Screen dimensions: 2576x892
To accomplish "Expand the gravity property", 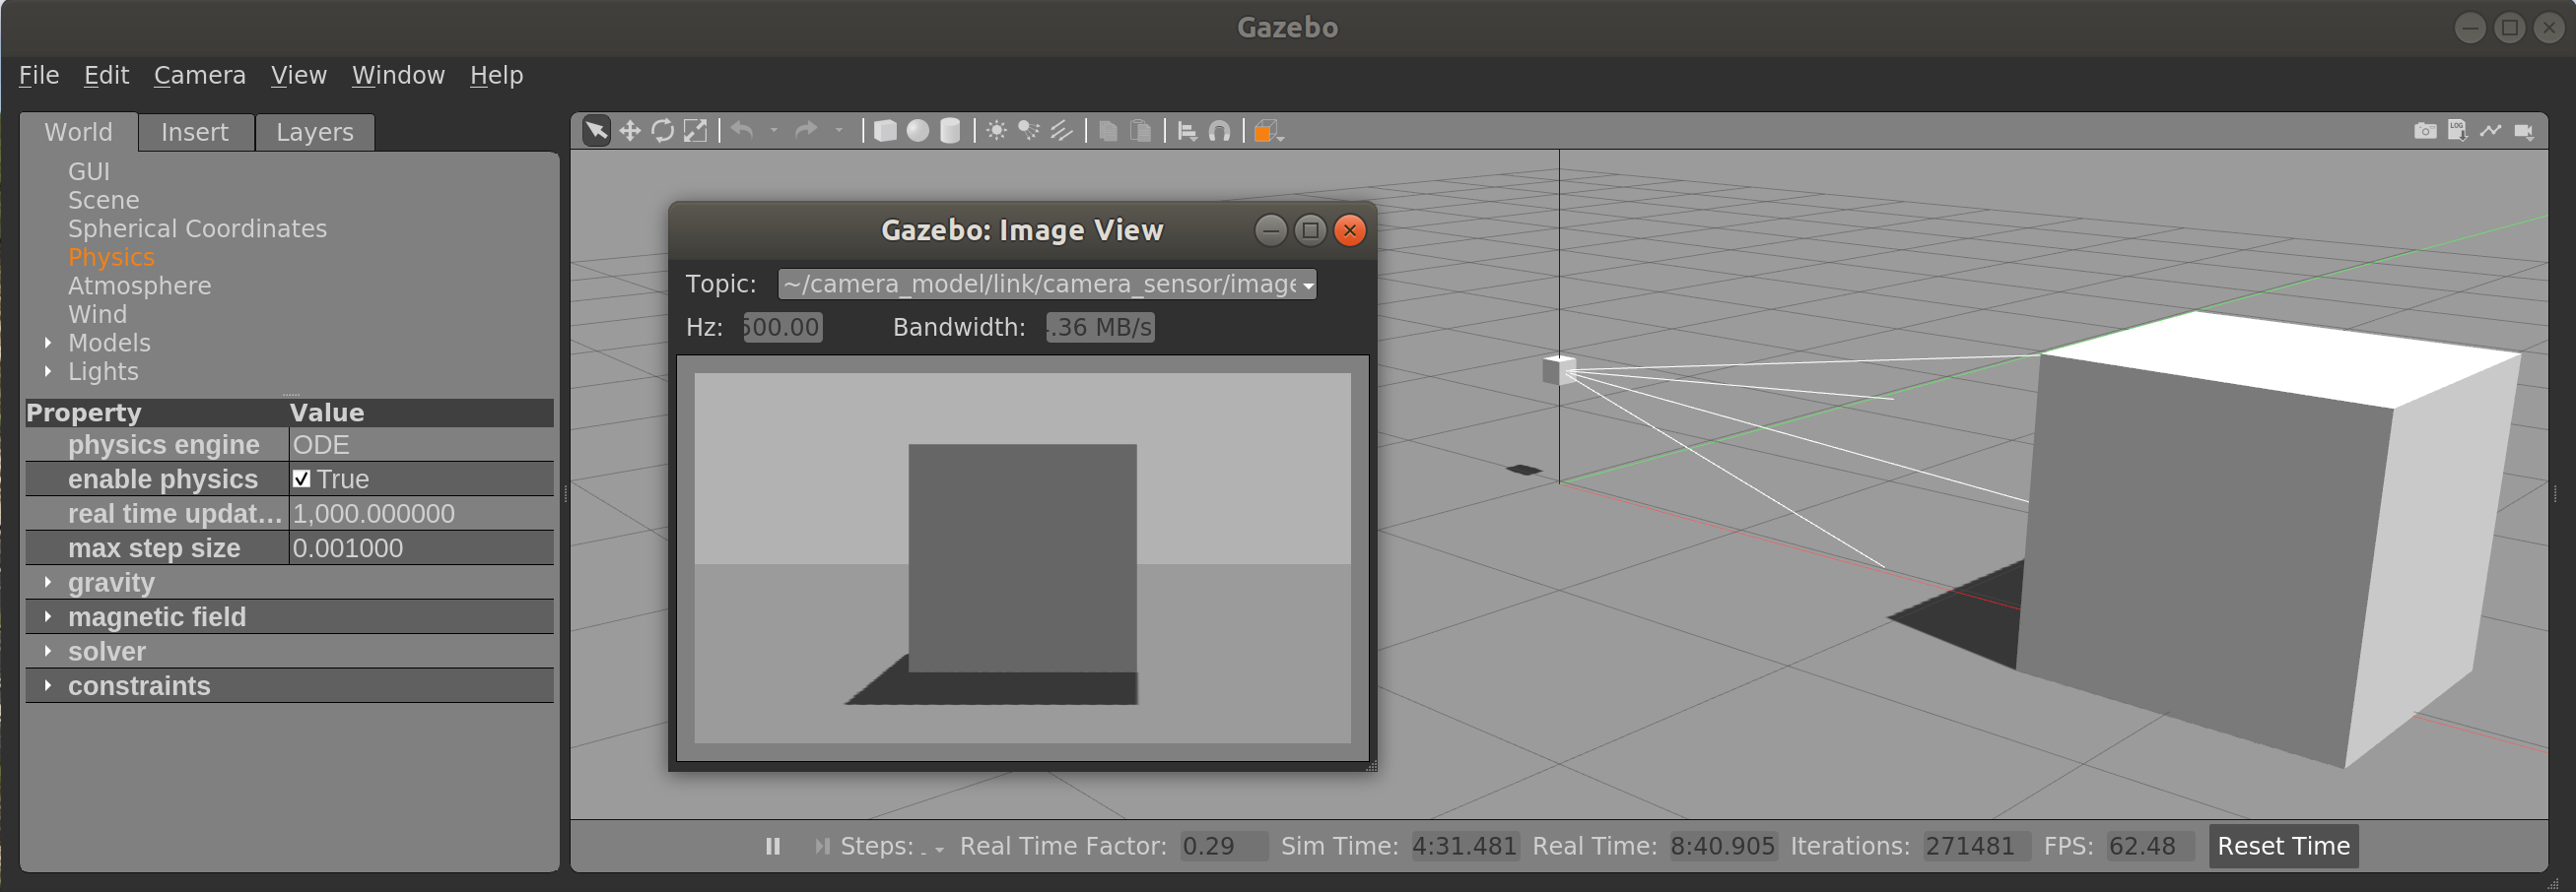I will 48,582.
